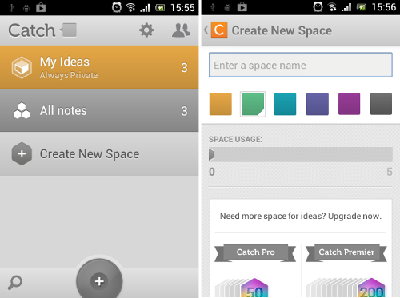
Task: Tap the search magnifier icon
Action: pos(14,283)
